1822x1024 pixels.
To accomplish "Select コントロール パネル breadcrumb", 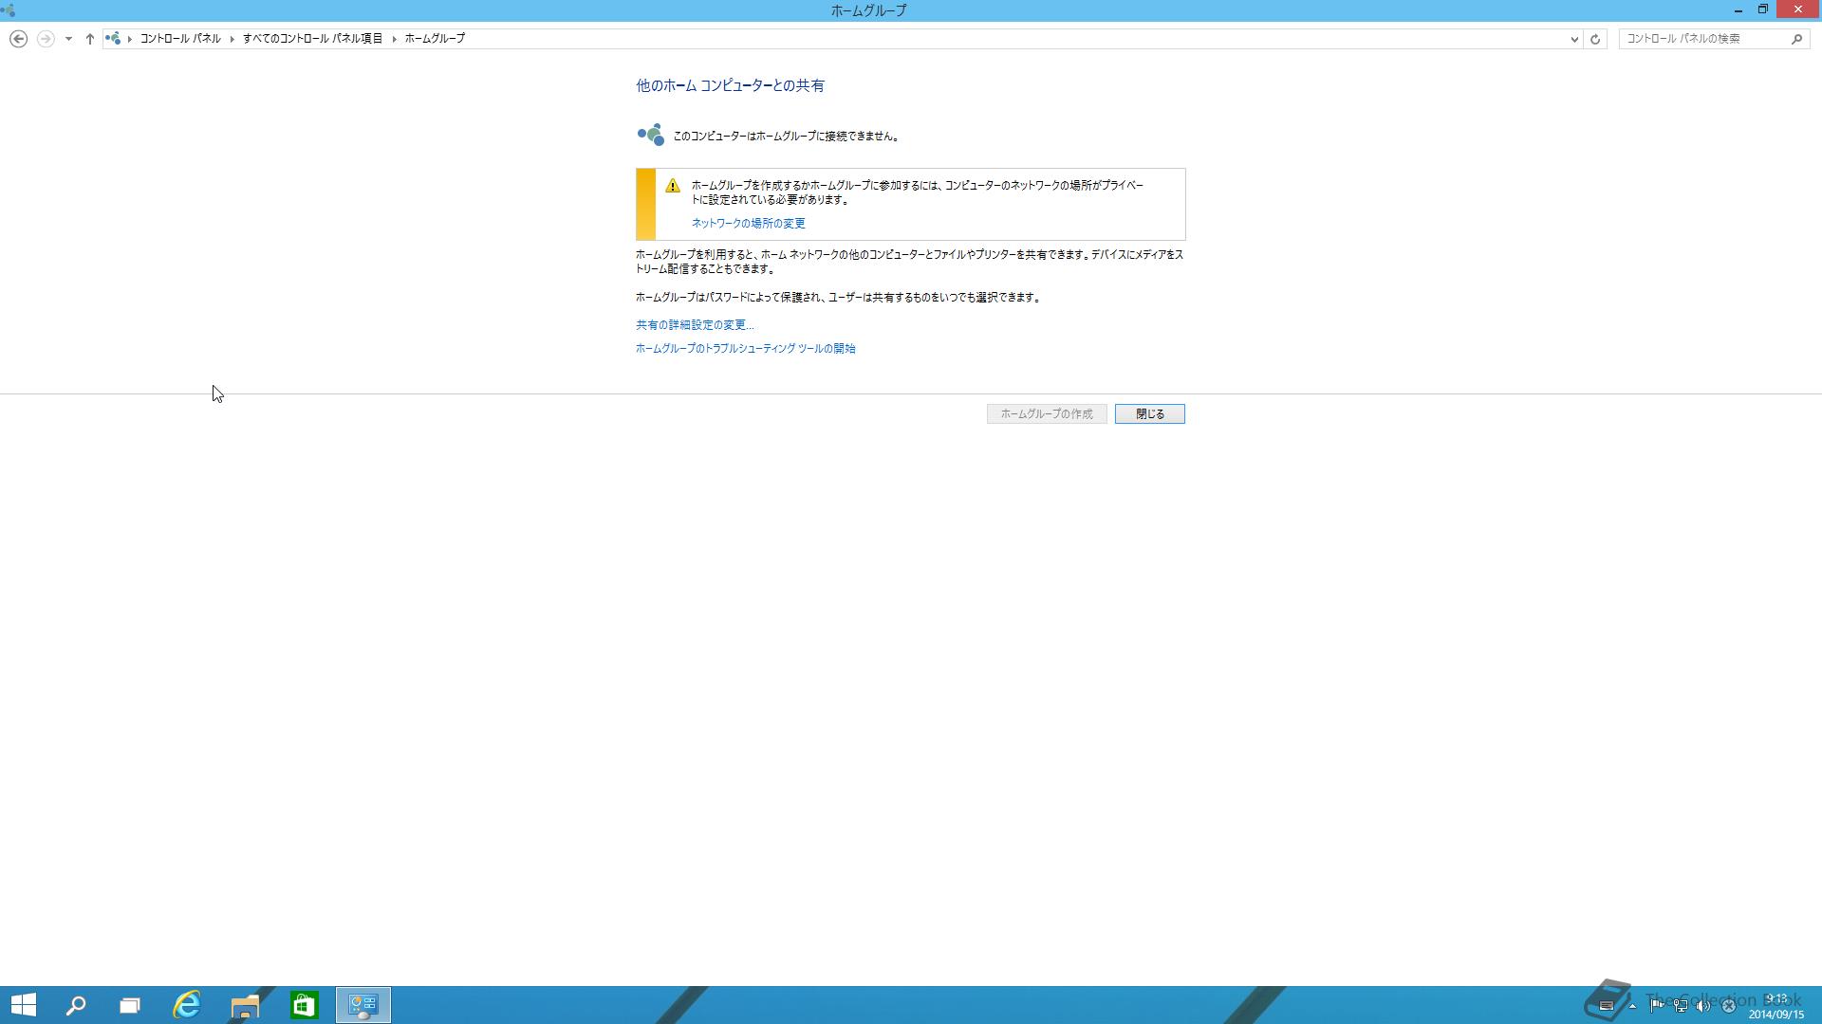I will [180, 39].
